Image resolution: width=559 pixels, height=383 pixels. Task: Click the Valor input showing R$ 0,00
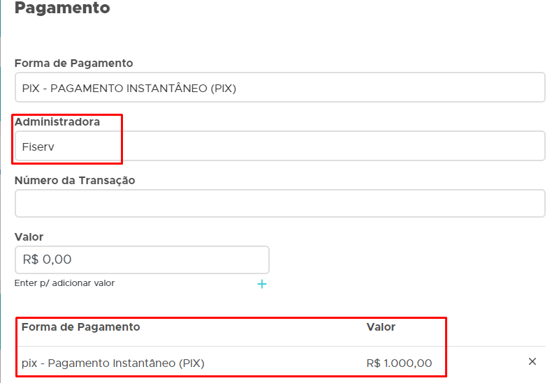pyautogui.click(x=142, y=260)
